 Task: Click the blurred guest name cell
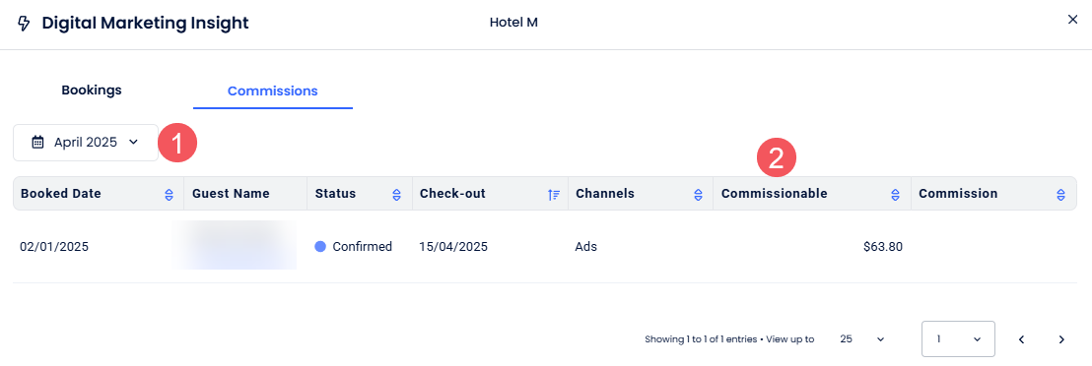[234, 246]
